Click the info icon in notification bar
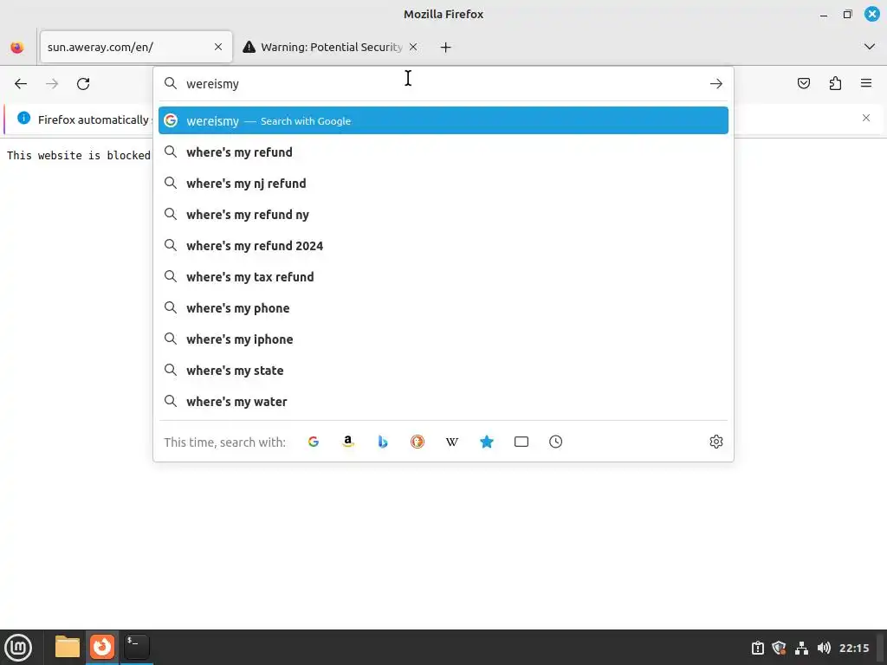 [x=23, y=118]
